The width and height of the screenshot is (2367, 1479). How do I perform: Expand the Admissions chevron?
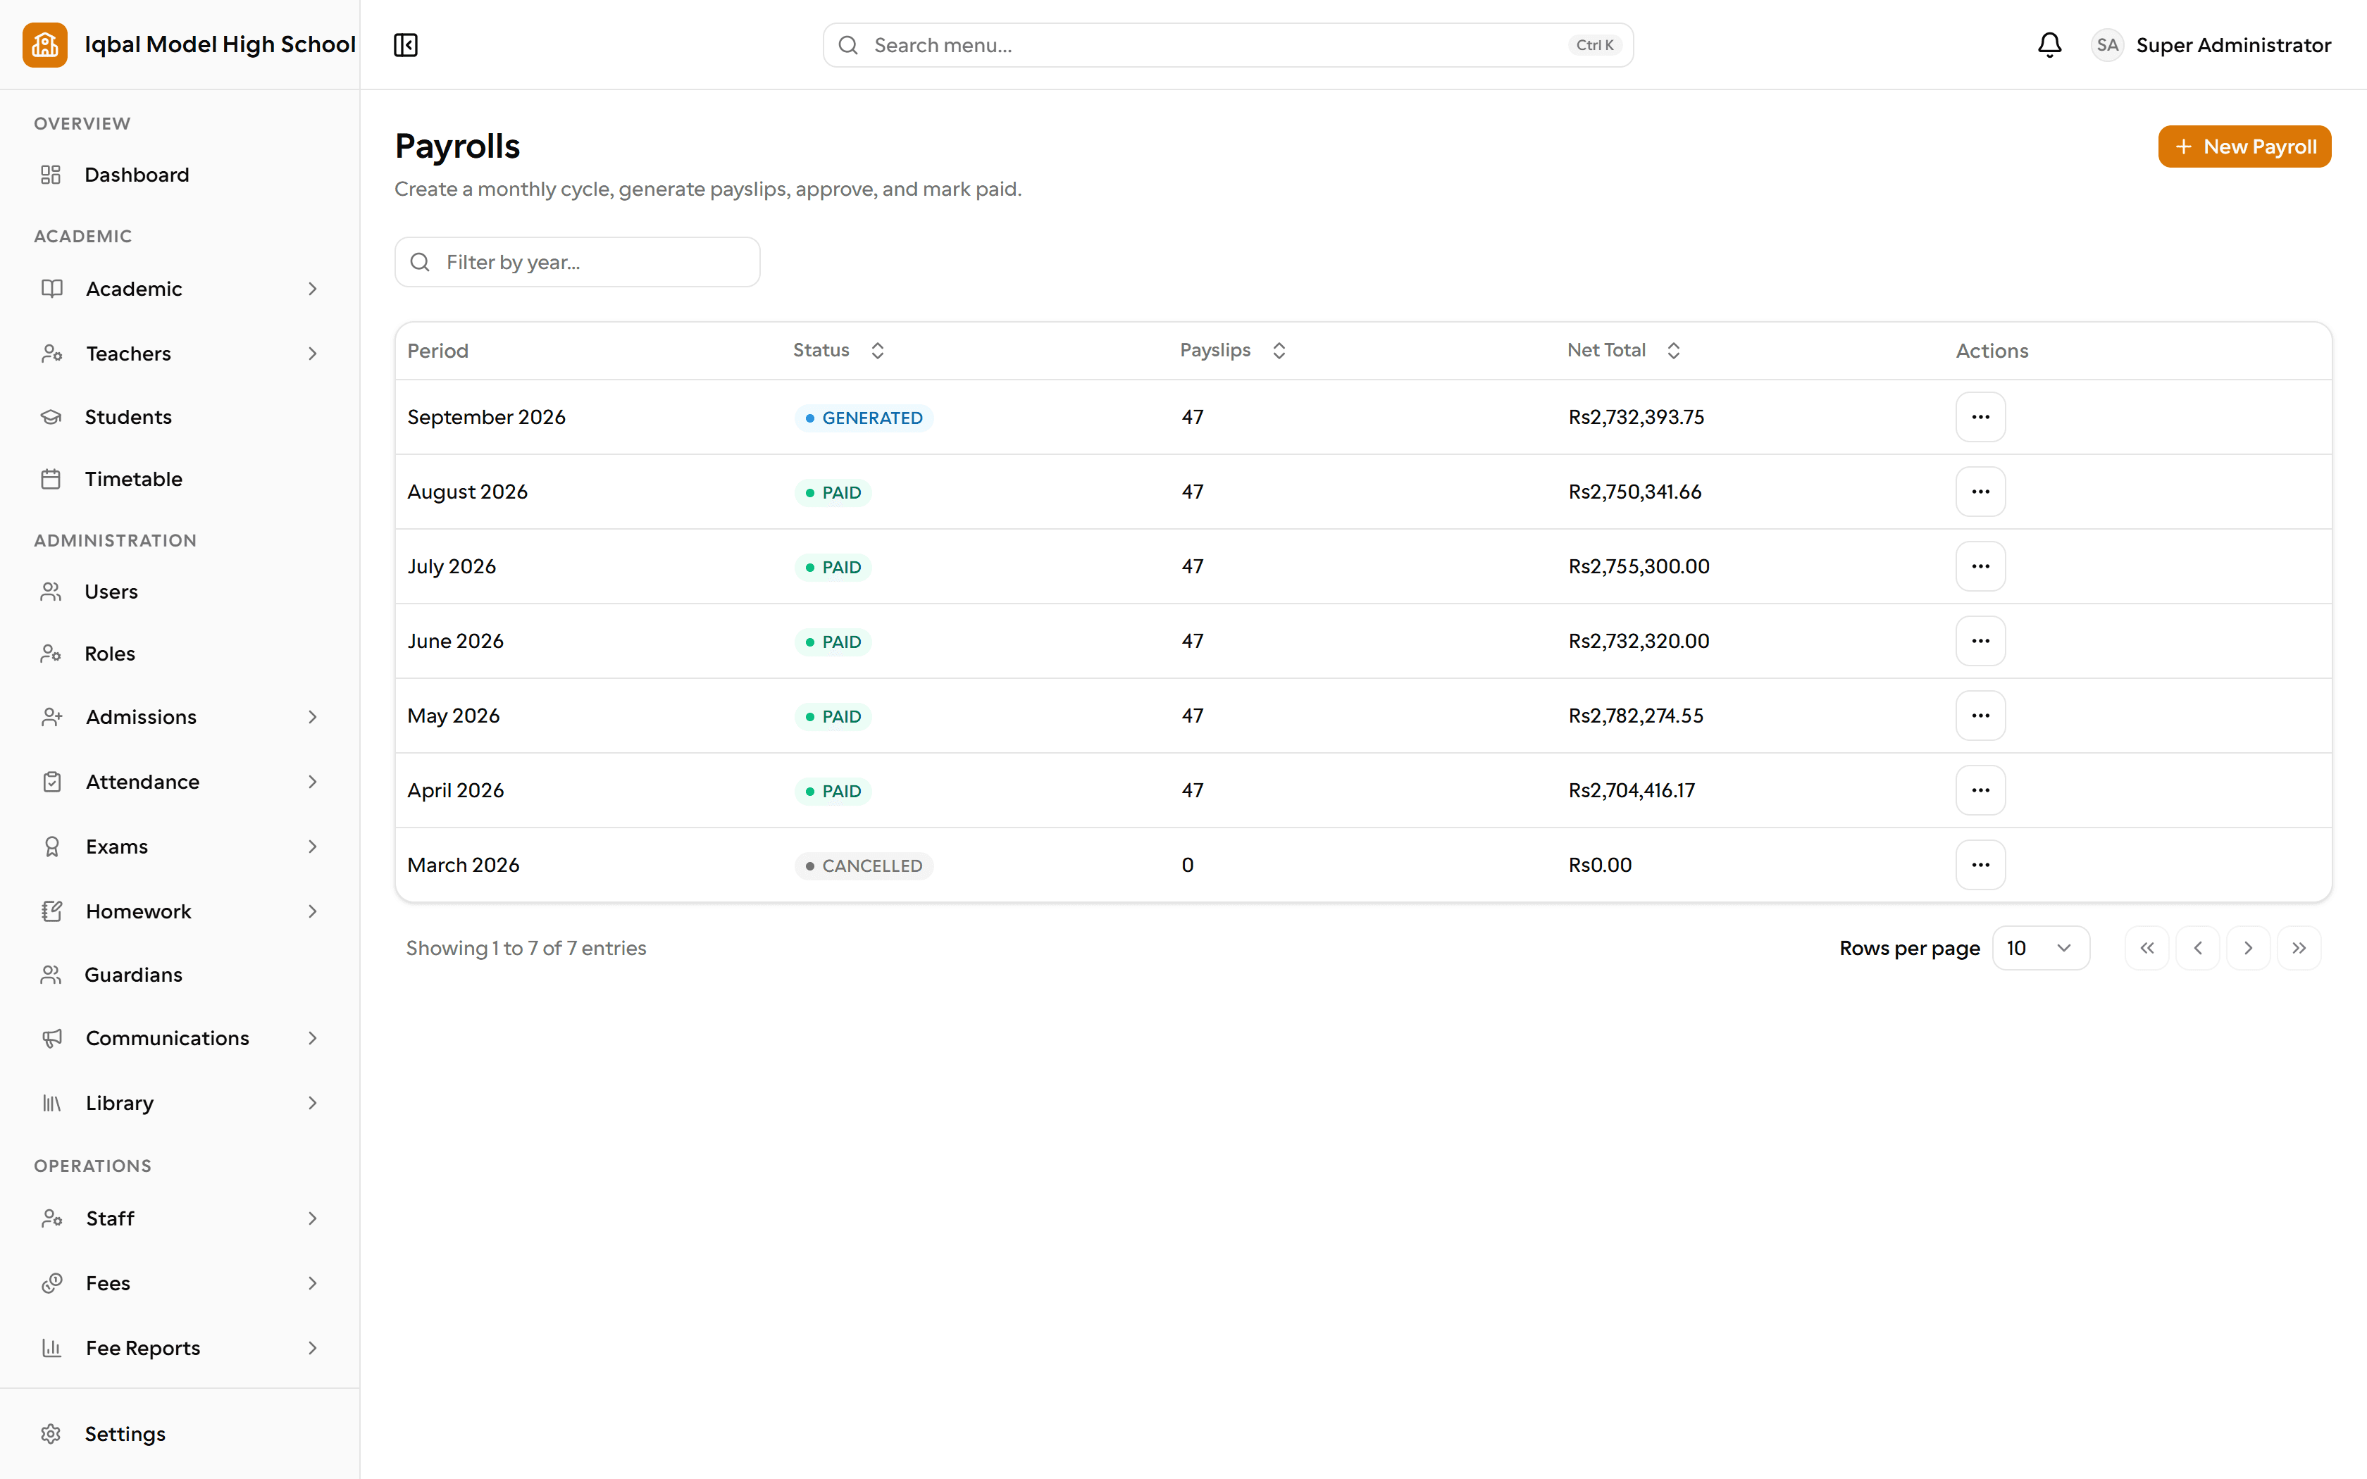(x=313, y=717)
